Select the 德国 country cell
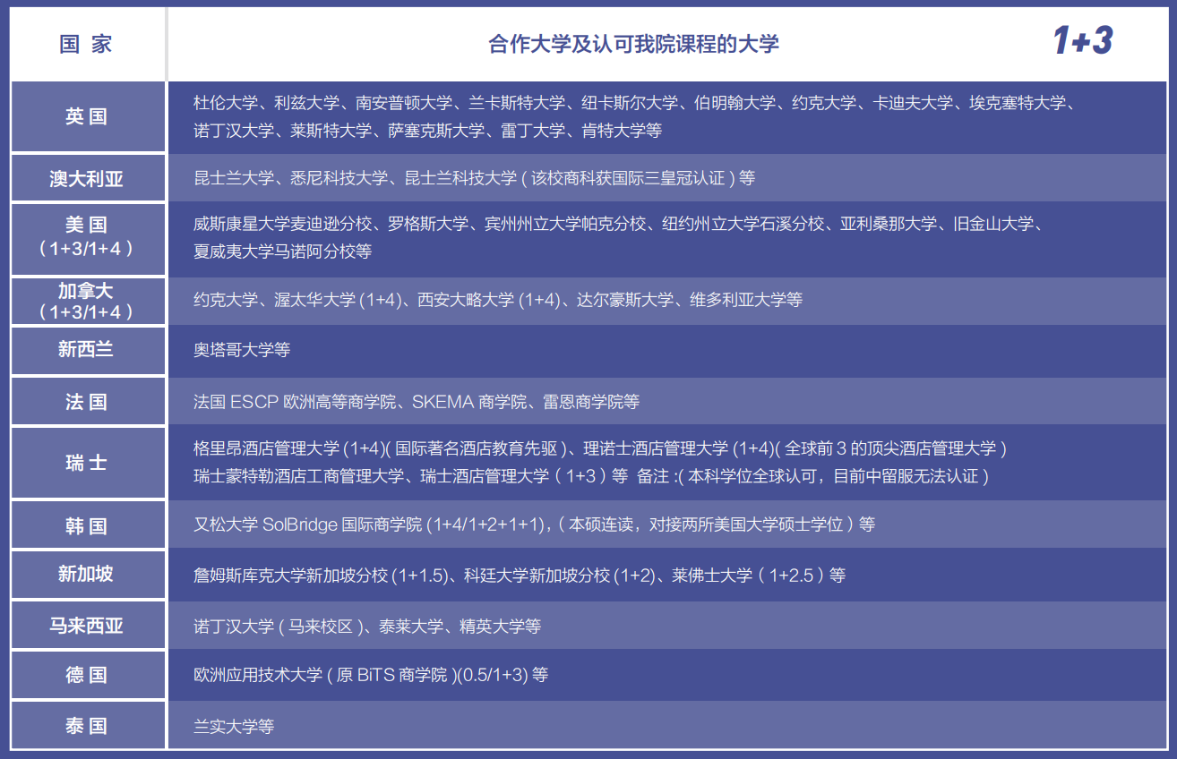 (x=86, y=675)
